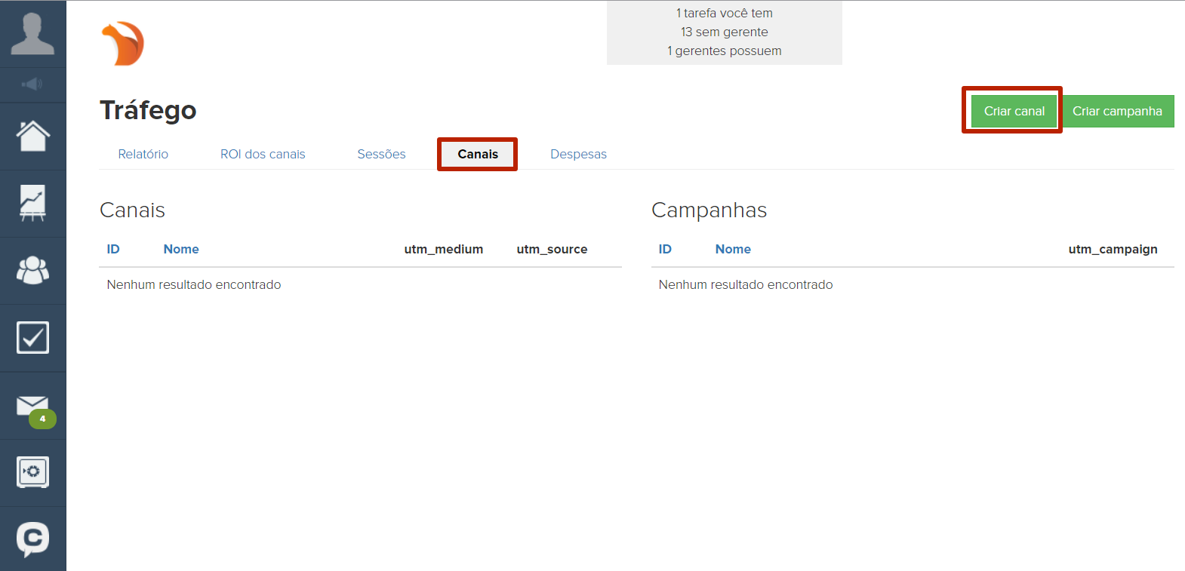
Task: Select the Canais tab
Action: coord(478,154)
